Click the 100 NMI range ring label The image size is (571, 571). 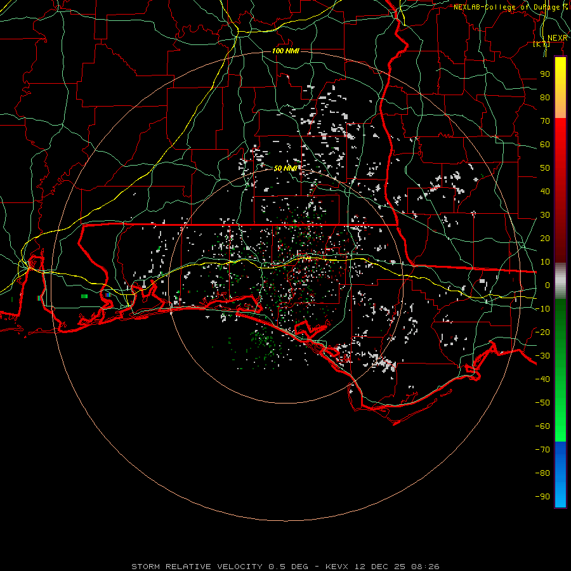[285, 51]
